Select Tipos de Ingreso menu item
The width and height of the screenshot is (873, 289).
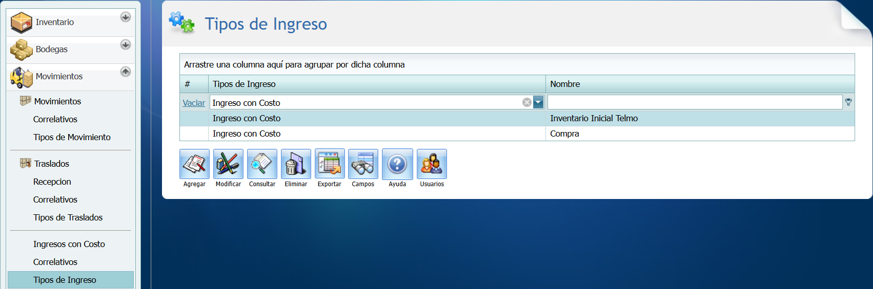click(71, 280)
